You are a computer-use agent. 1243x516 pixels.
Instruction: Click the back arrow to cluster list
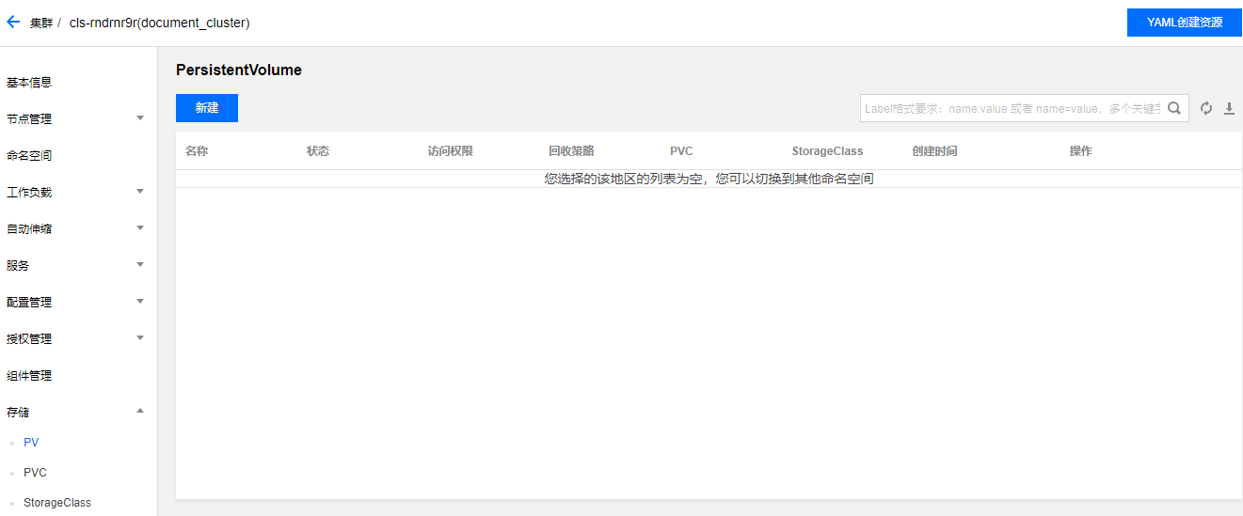tap(13, 22)
